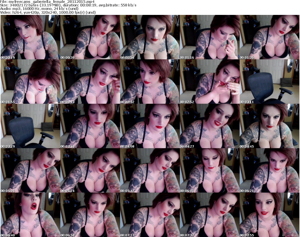Screen dimensions: 300x237
Task: Select the thumbnail stamped 00:05:42
Action: tap(150, 170)
